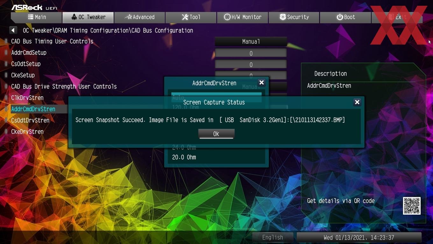
Task: Click the back arrow beside breadcrumb
Action: 13,30
